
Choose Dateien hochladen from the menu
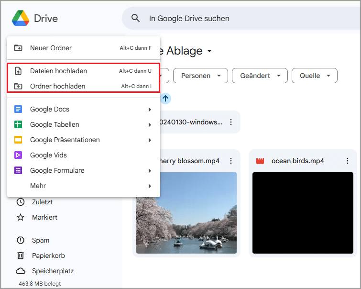point(84,71)
